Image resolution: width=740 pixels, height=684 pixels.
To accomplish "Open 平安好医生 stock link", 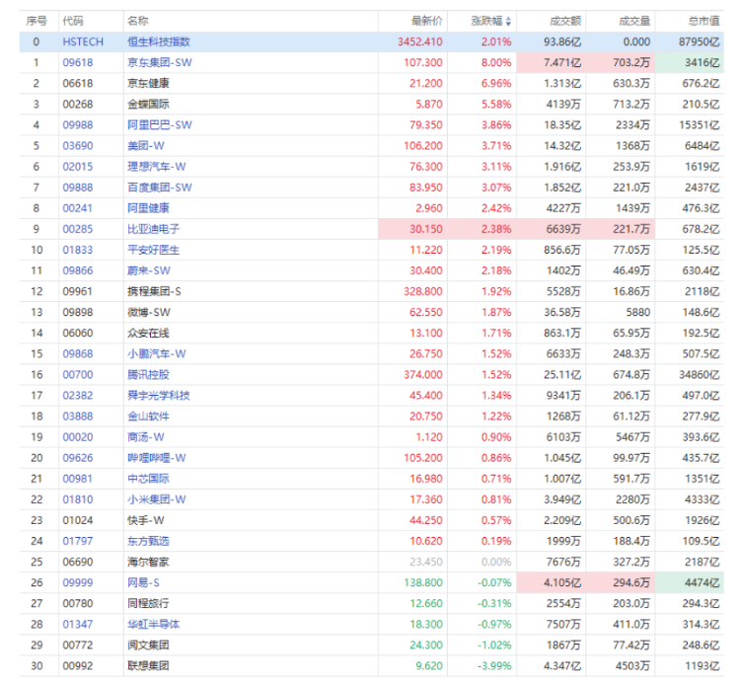I will (153, 250).
